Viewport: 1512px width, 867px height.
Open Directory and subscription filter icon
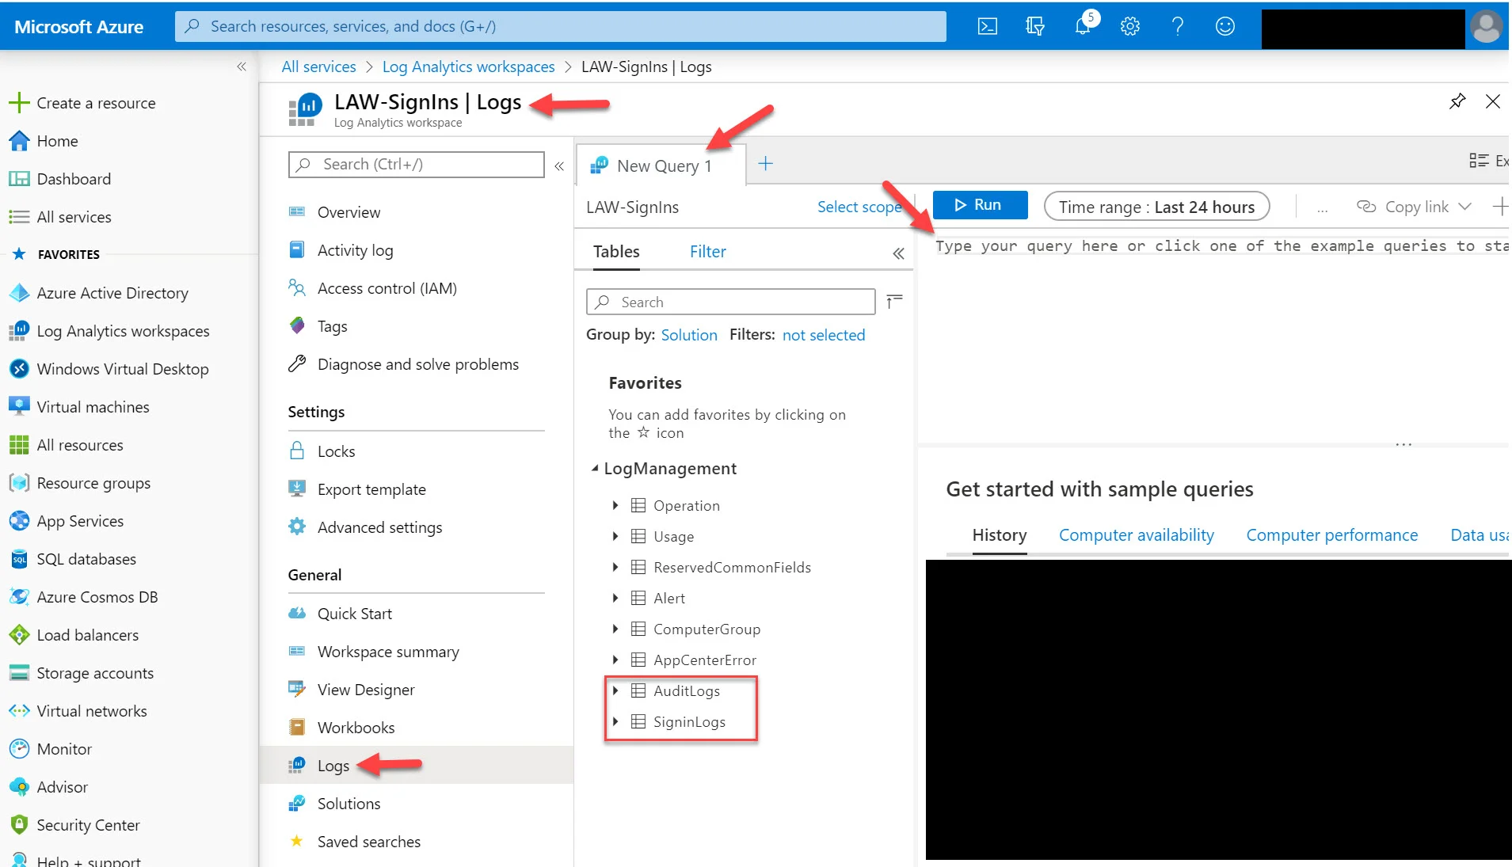[1034, 26]
